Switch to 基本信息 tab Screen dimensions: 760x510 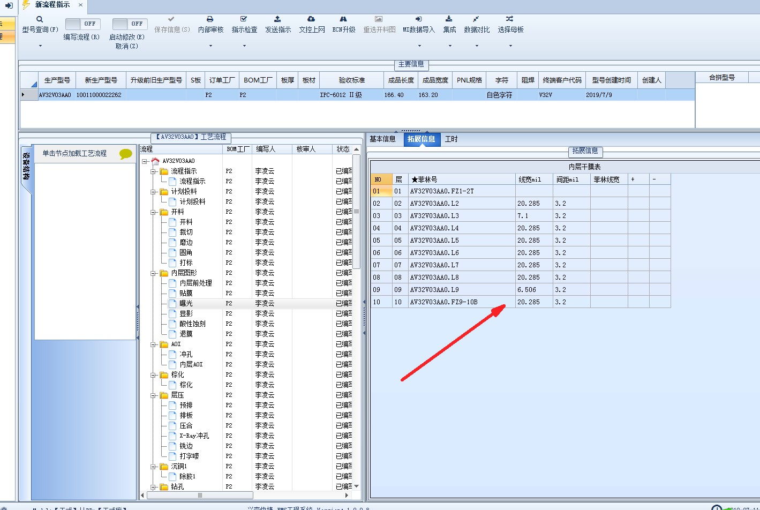382,139
